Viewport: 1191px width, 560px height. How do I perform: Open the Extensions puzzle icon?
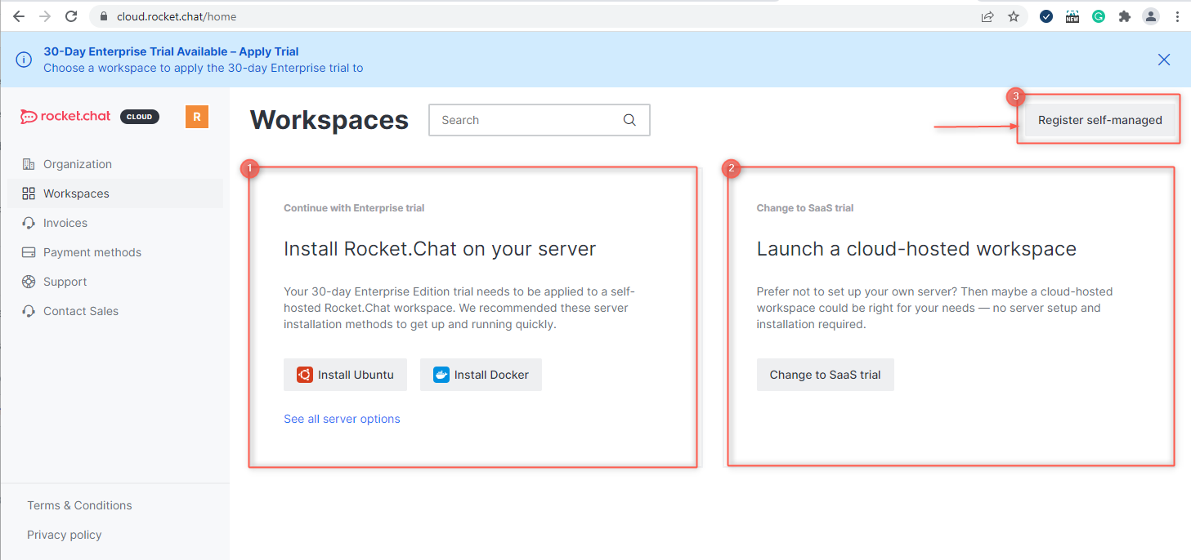[x=1125, y=16]
